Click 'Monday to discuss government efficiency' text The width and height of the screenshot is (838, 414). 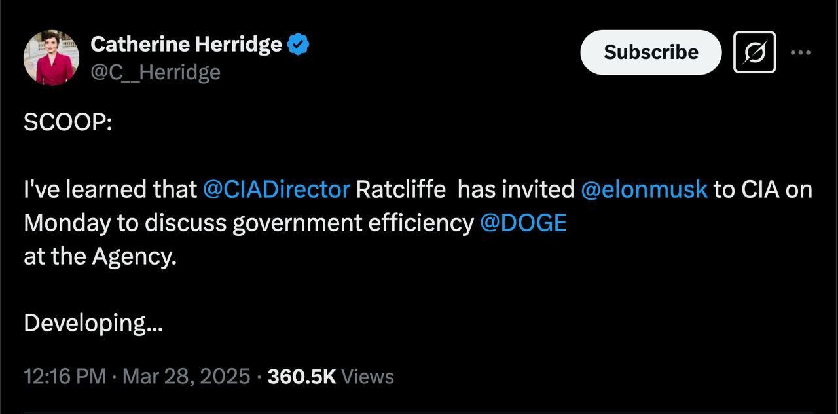click(249, 223)
